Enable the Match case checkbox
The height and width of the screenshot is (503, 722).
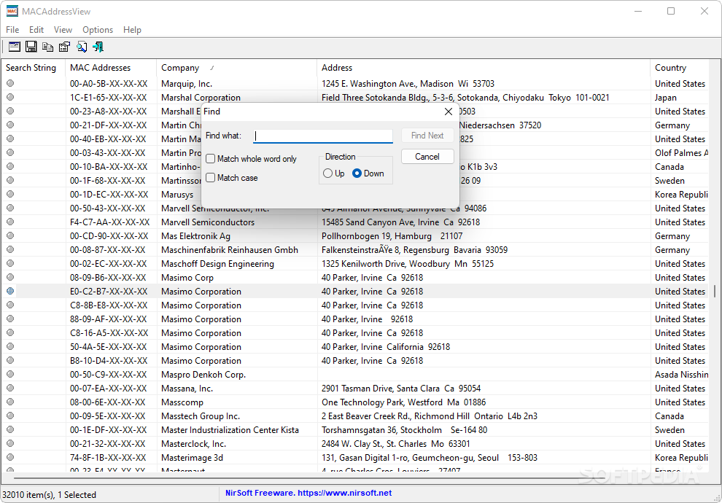pyautogui.click(x=211, y=178)
